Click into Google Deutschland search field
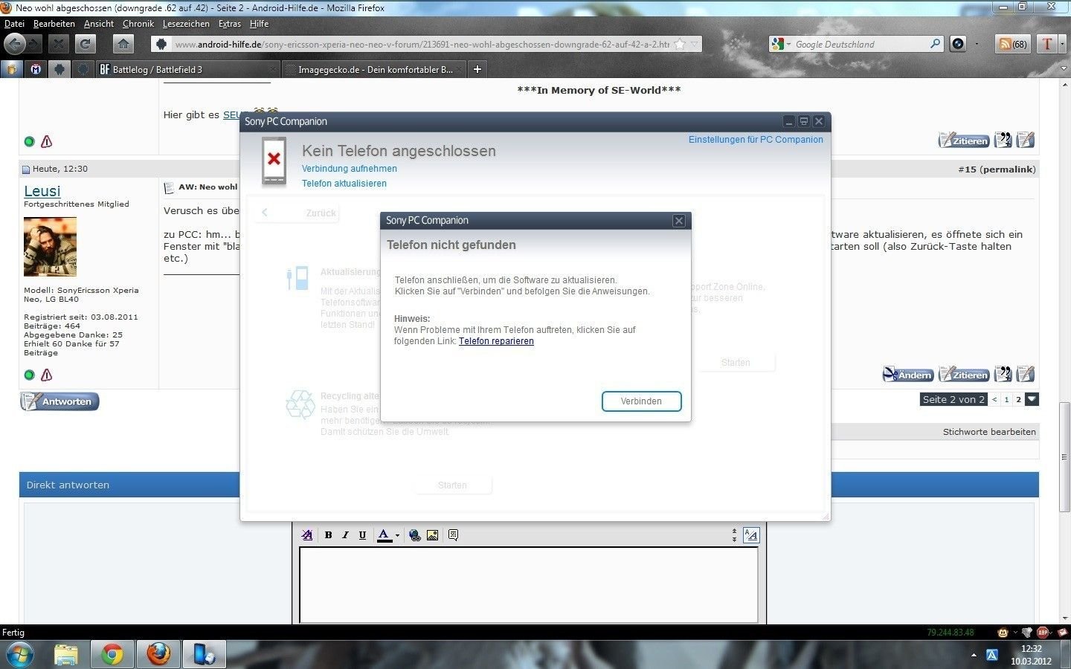This screenshot has height=669, width=1071. pos(861,45)
